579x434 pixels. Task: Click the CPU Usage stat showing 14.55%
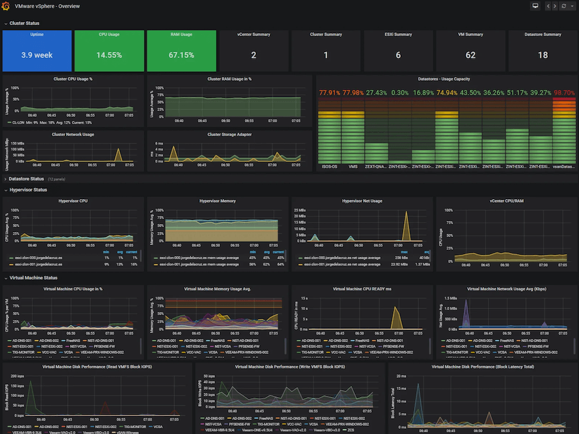109,50
